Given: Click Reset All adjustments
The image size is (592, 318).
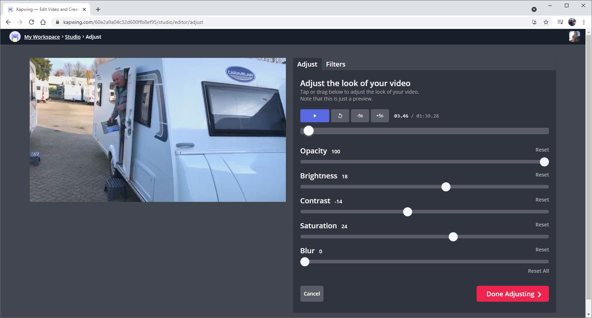Looking at the screenshot, I should [x=538, y=271].
